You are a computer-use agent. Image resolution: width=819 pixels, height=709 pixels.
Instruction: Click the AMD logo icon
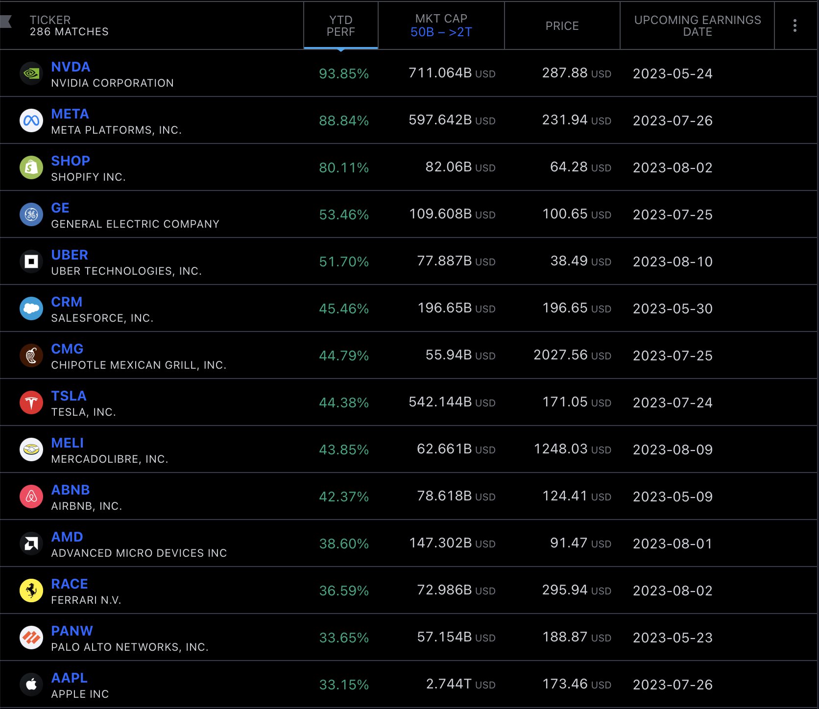(31, 544)
